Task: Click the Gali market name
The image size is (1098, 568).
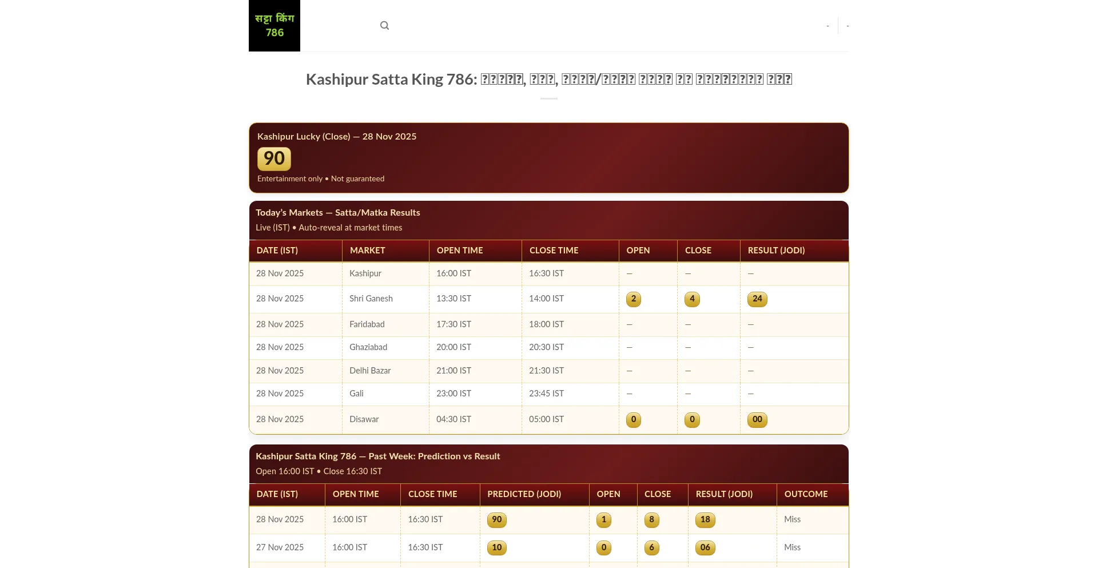Action: 356,394
